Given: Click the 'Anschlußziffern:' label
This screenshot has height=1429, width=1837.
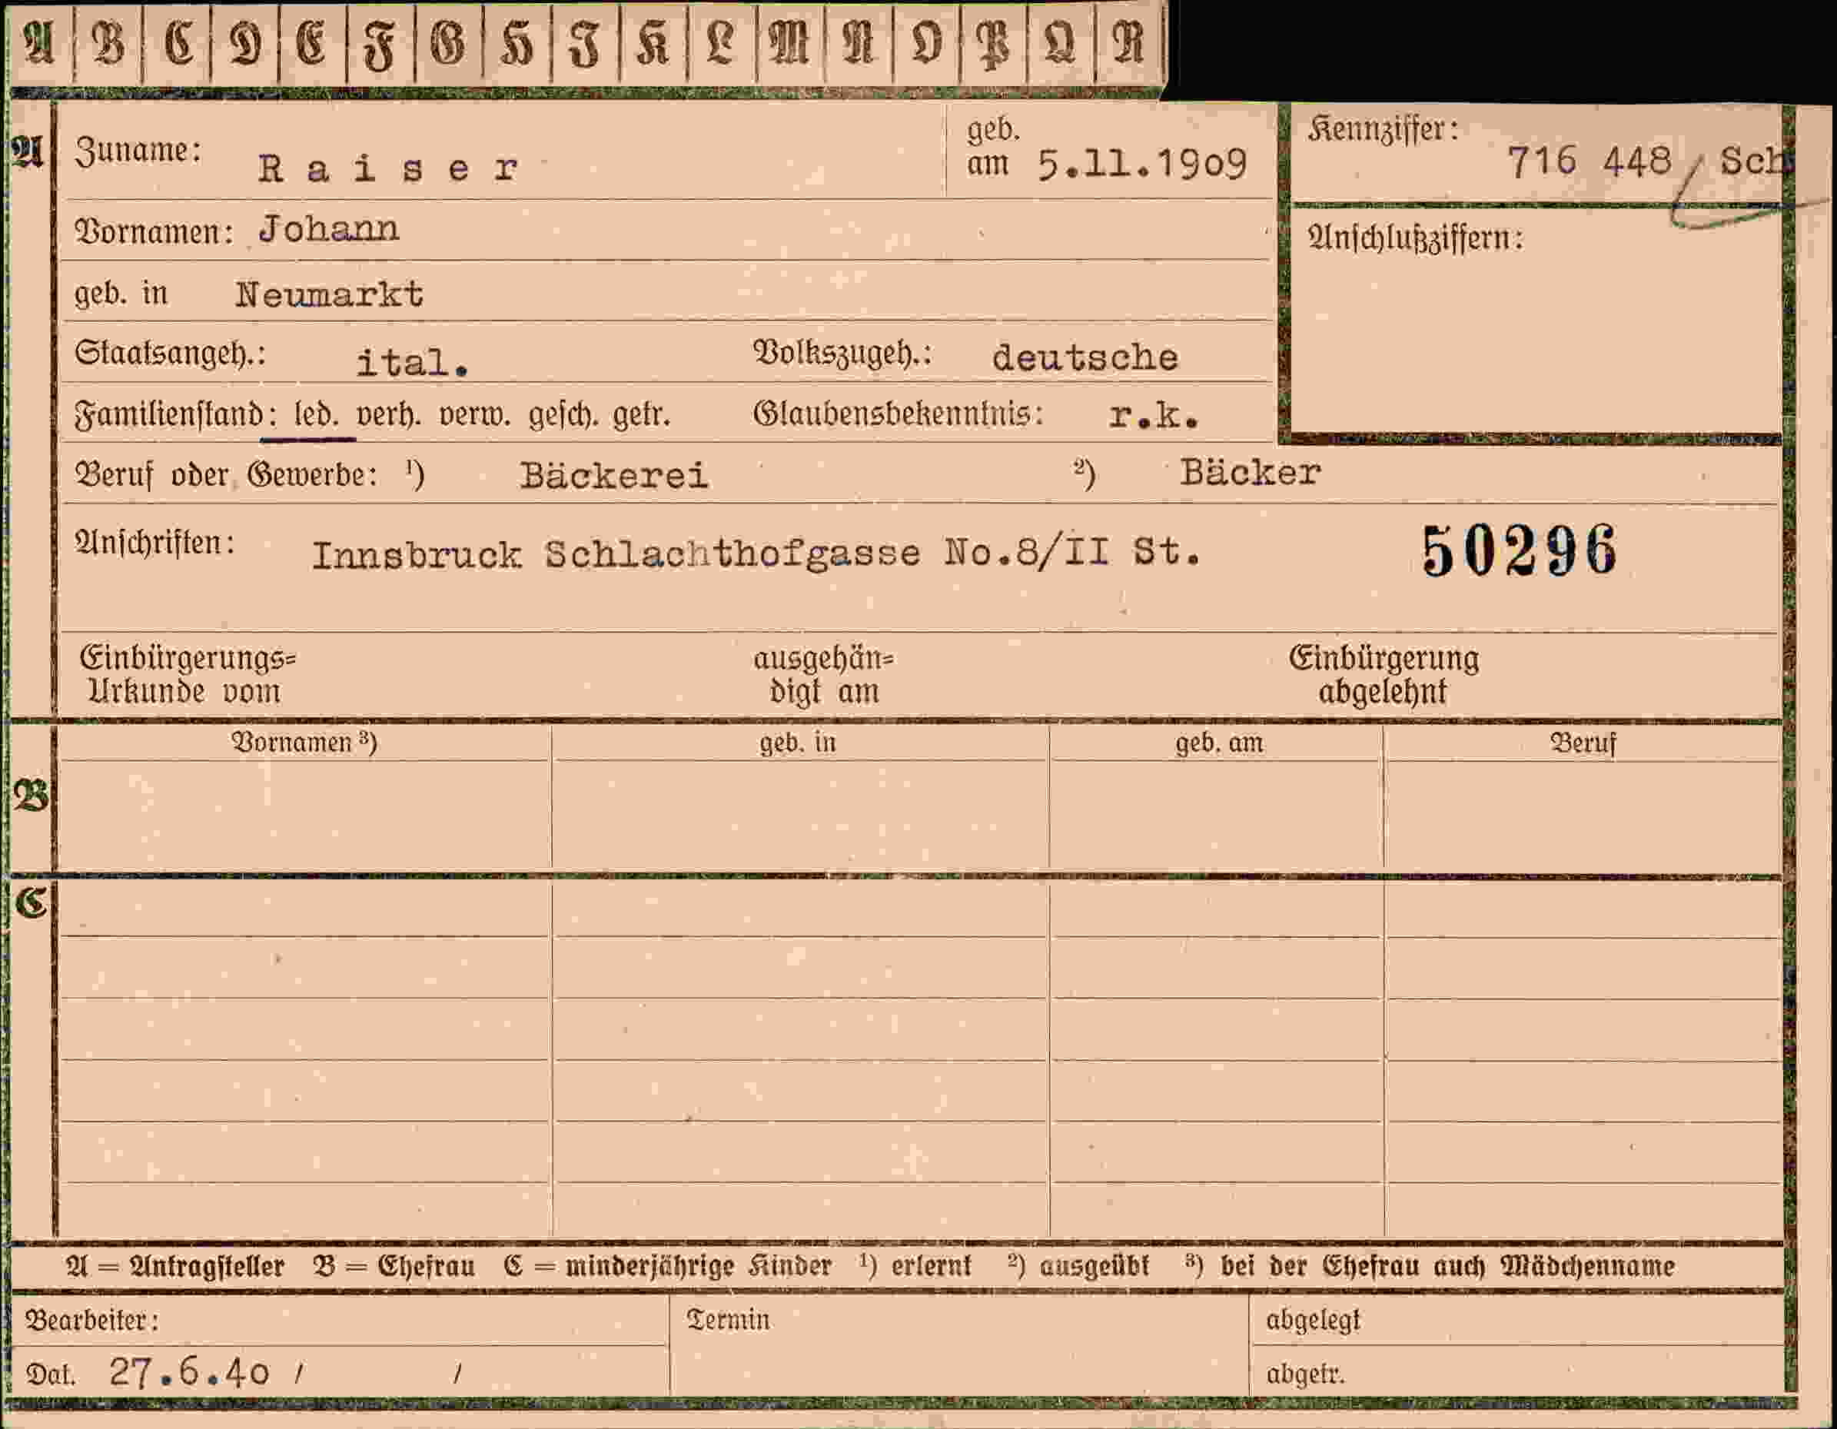Looking at the screenshot, I should point(1416,238).
